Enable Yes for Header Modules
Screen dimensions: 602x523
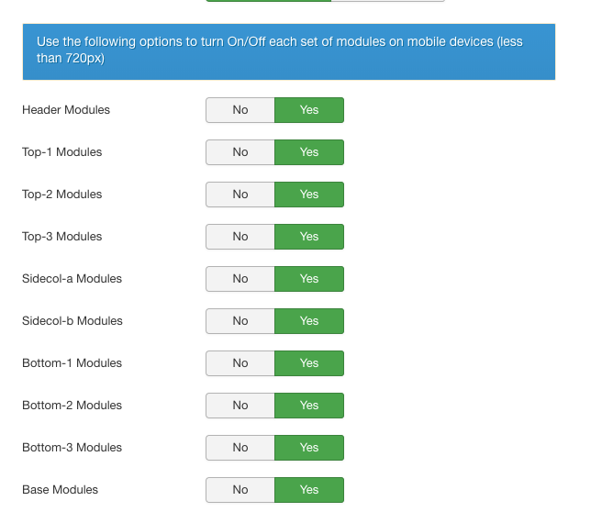click(x=309, y=110)
